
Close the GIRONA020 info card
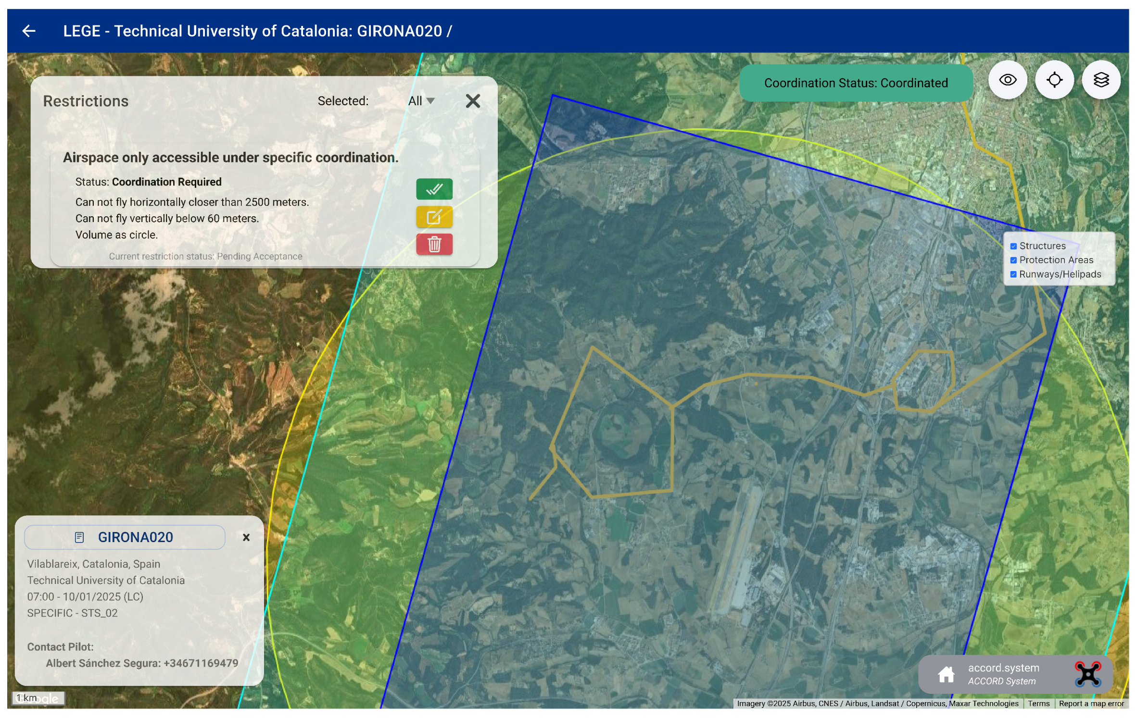point(246,537)
